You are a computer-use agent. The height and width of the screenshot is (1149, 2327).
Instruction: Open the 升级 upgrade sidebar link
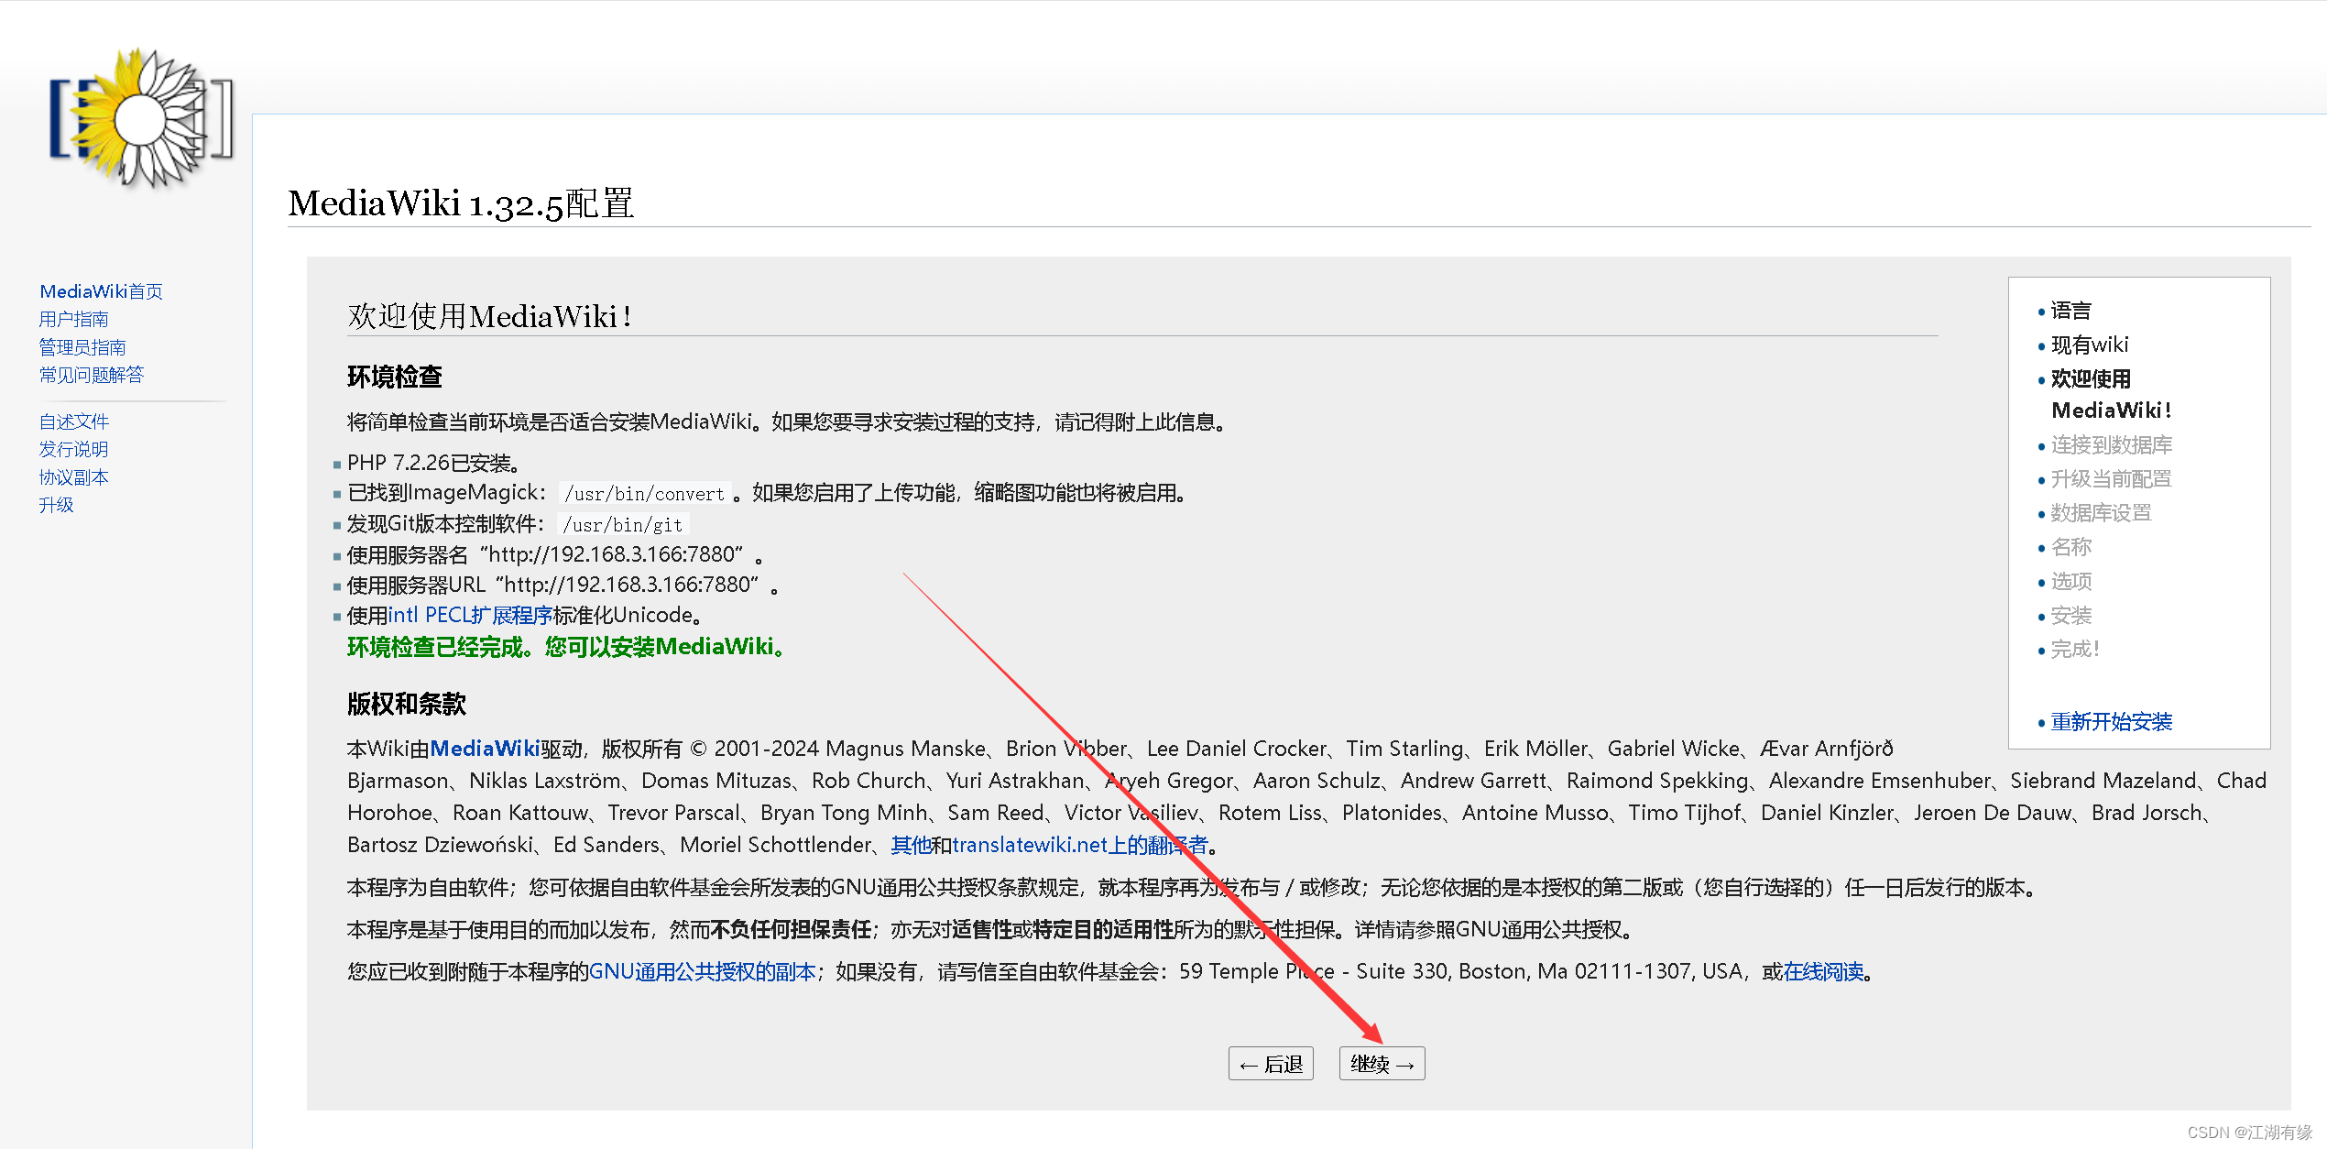[x=56, y=505]
